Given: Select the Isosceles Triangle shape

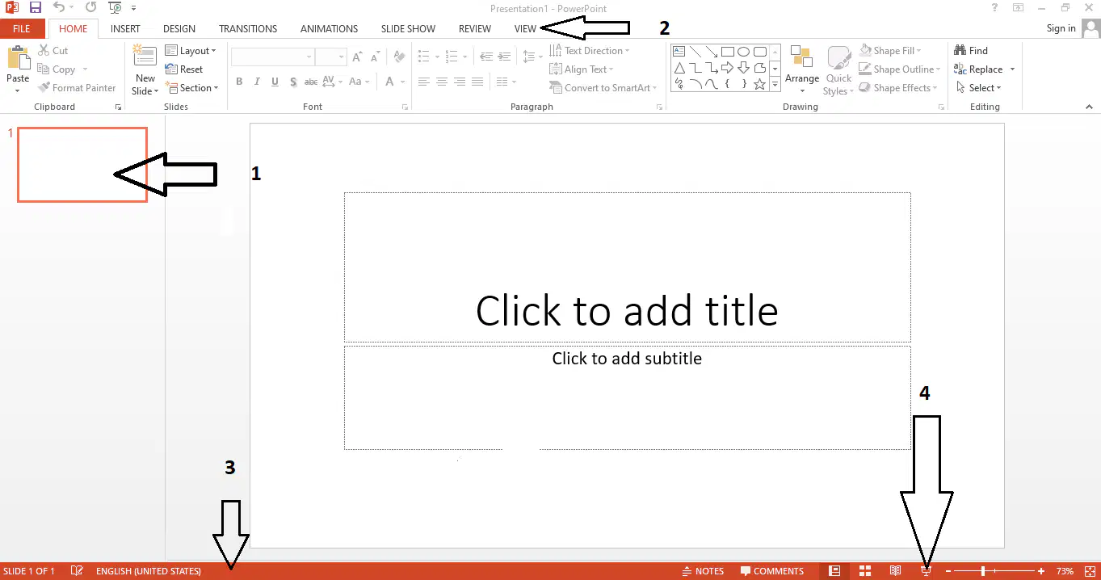Looking at the screenshot, I should 679,67.
